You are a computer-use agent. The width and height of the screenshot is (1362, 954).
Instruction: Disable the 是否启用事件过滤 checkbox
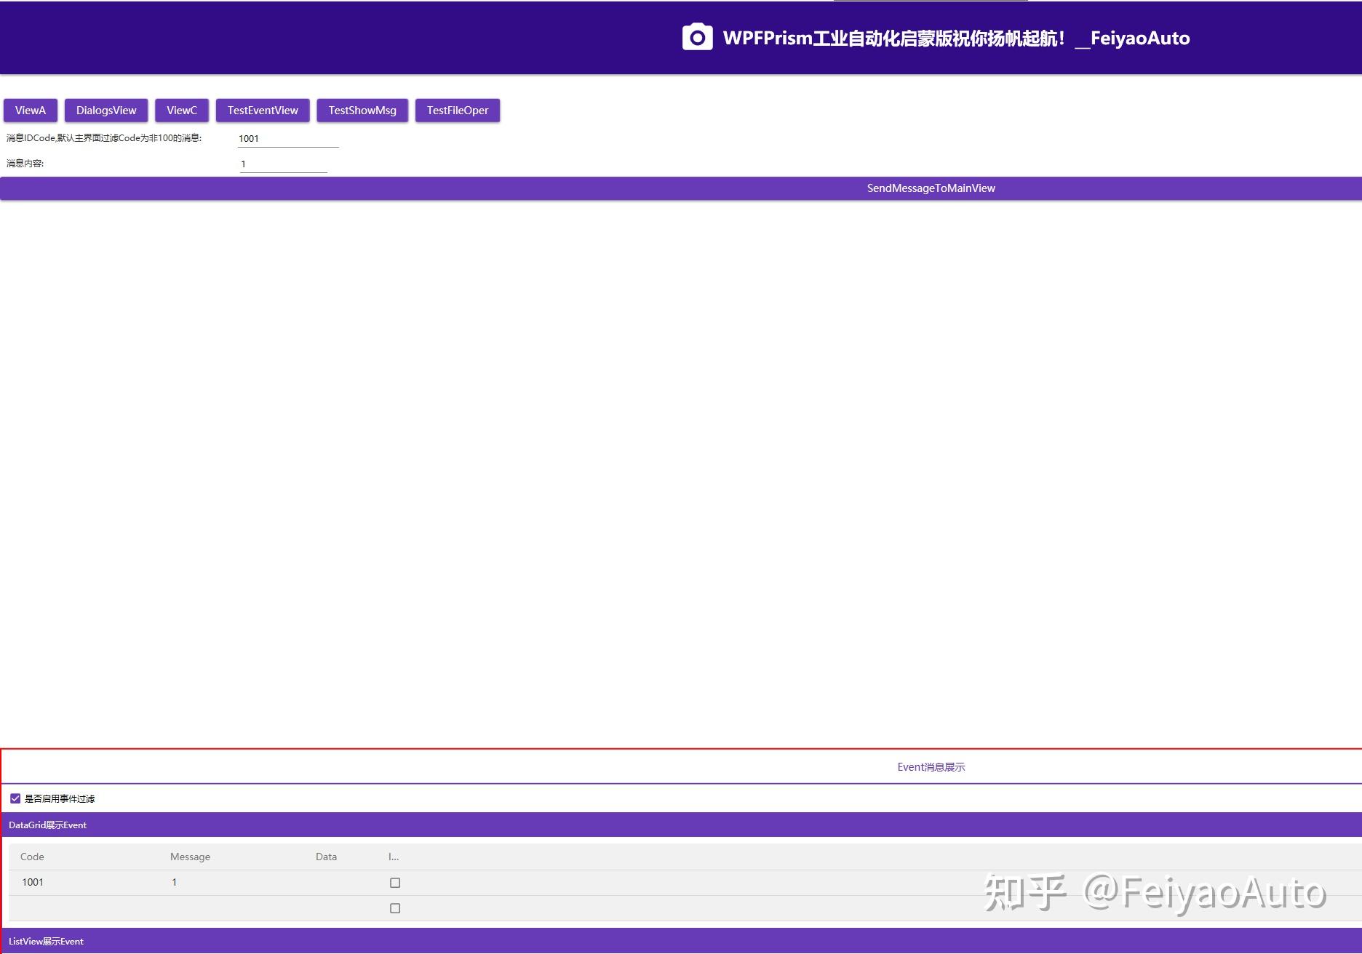15,798
